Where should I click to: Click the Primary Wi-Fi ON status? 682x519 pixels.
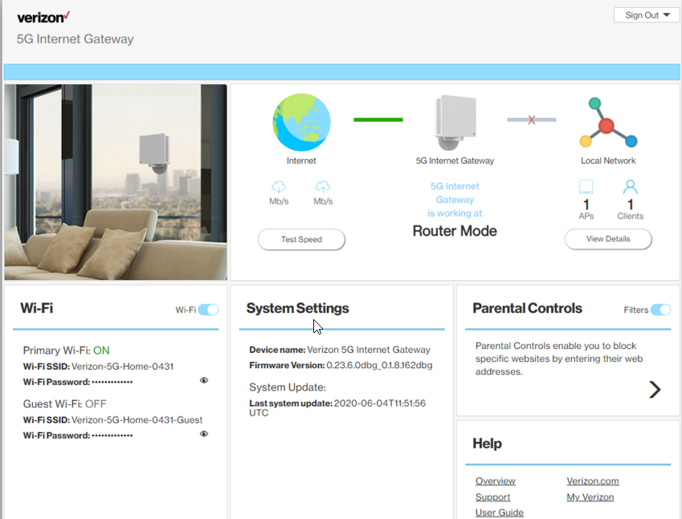coord(101,351)
